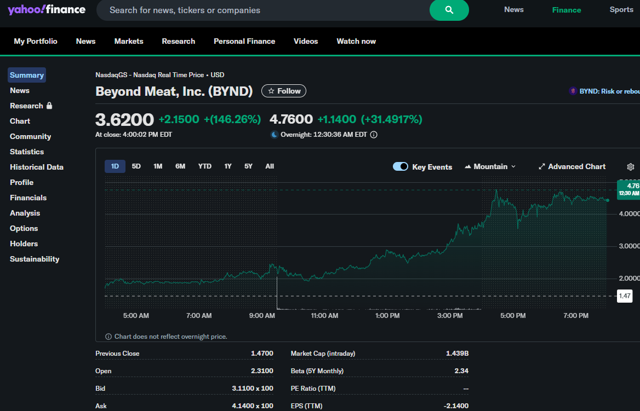Open the Advanced Chart view
Image resolution: width=640 pixels, height=411 pixels.
point(572,166)
